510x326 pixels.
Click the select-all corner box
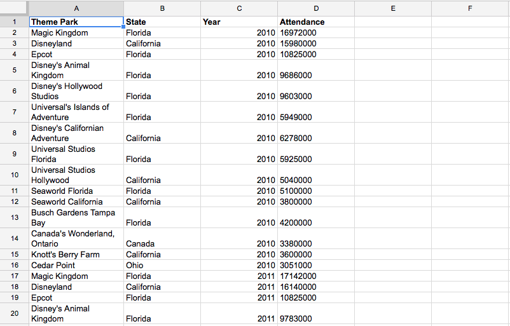pos(14,8)
